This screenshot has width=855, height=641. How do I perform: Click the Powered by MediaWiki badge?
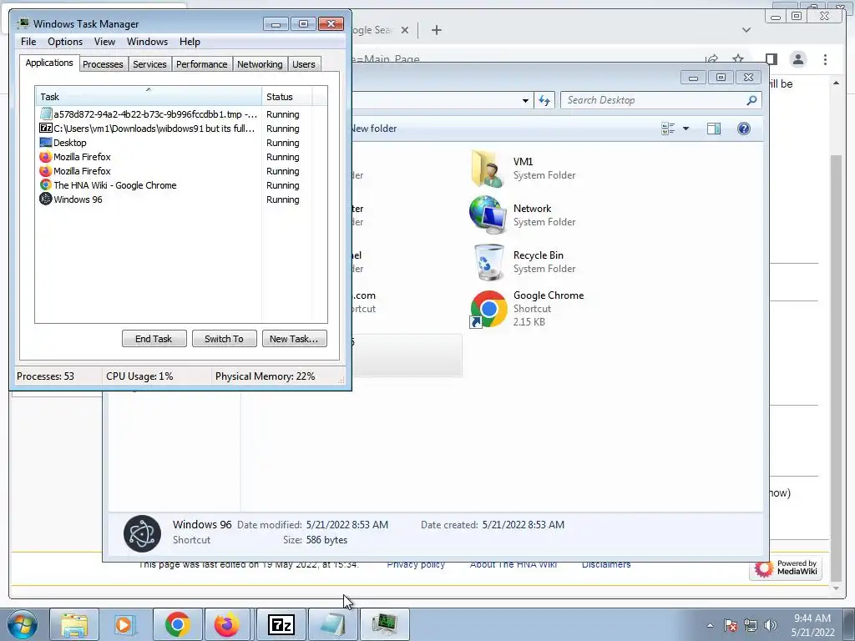tap(786, 568)
